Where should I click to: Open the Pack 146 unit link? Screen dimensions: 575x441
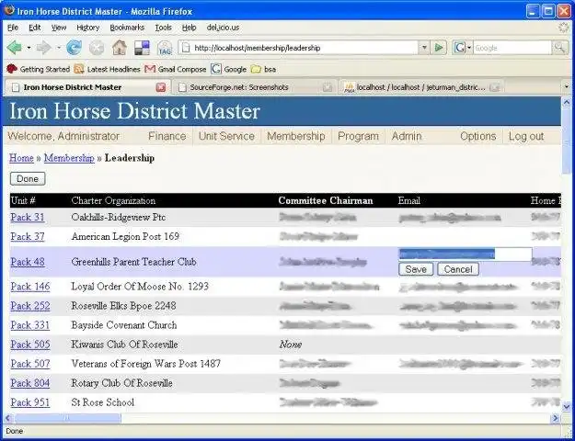tap(30, 287)
